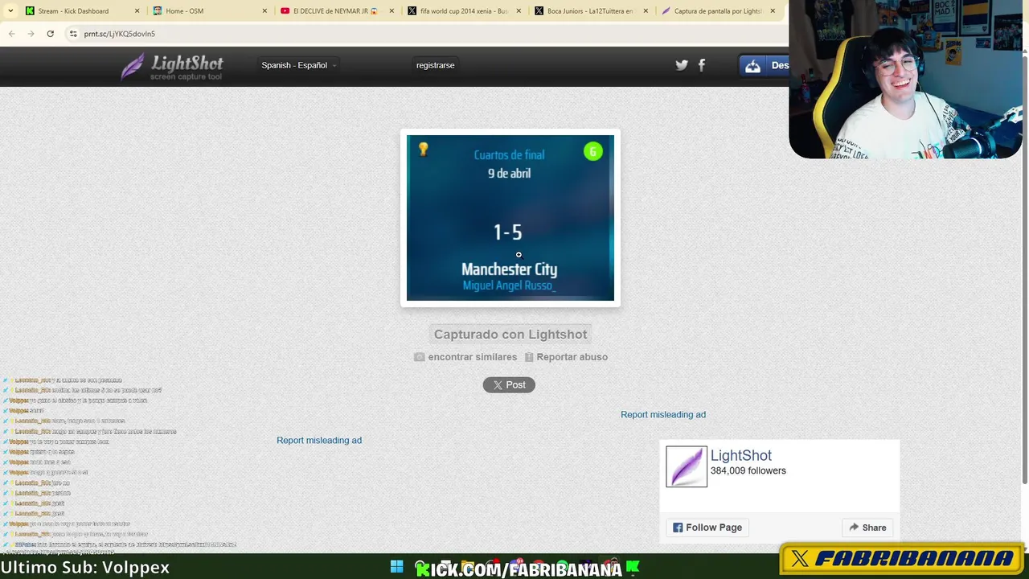Click Report misleading ad link beside chat overlay
The width and height of the screenshot is (1029, 579).
click(x=319, y=441)
